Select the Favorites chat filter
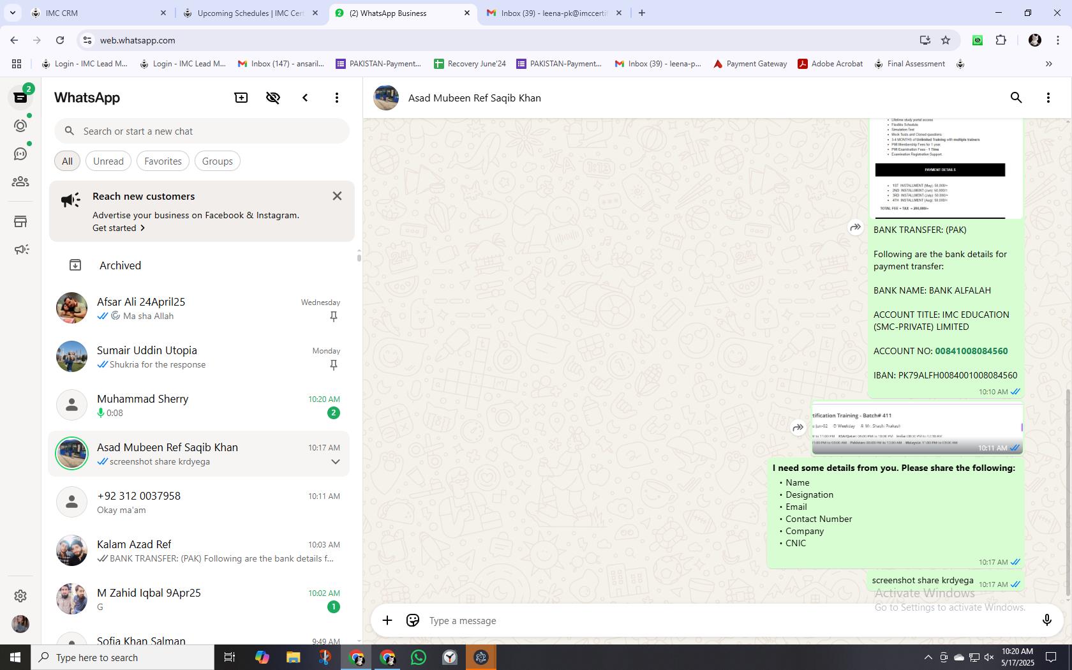 tap(163, 161)
